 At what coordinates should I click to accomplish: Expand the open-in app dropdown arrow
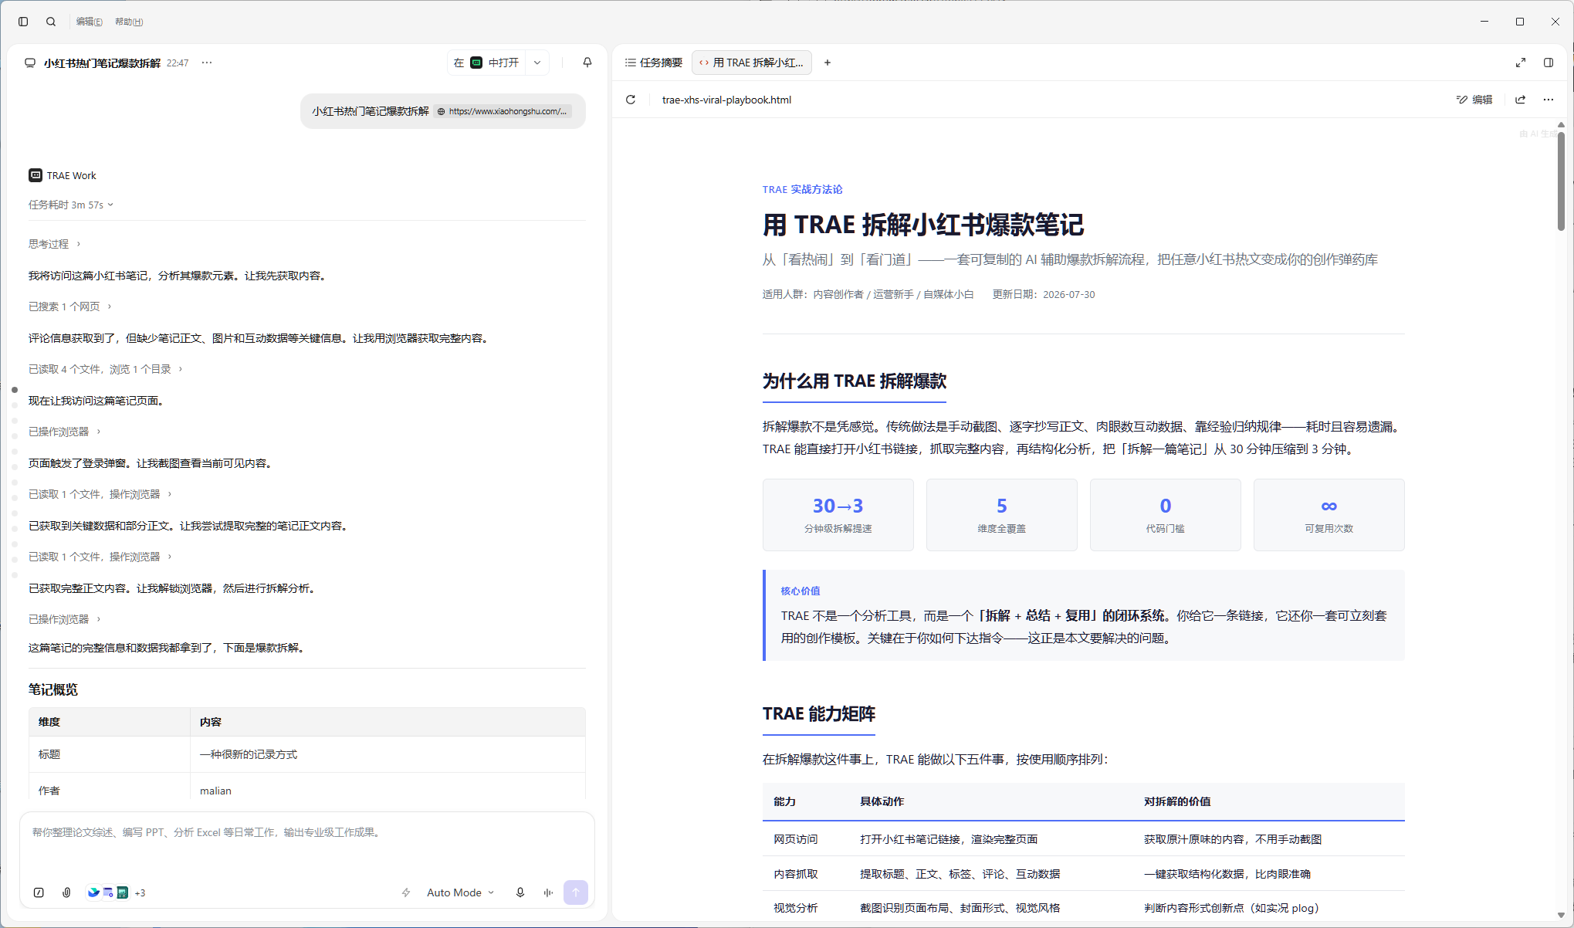(x=537, y=63)
